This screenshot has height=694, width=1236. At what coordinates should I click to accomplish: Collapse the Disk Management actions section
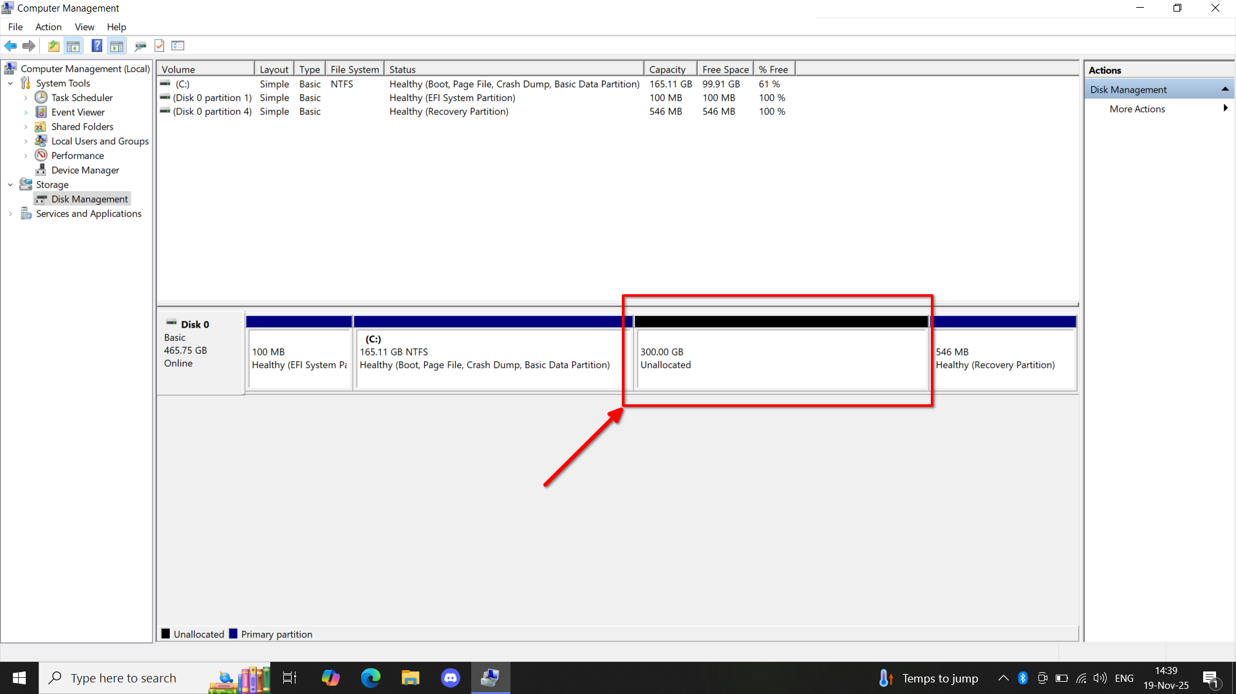(1225, 89)
